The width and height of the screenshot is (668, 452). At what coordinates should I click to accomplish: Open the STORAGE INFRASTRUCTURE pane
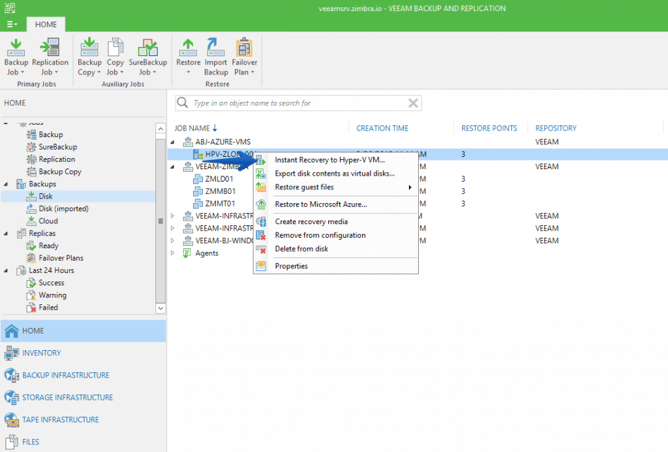click(83, 397)
